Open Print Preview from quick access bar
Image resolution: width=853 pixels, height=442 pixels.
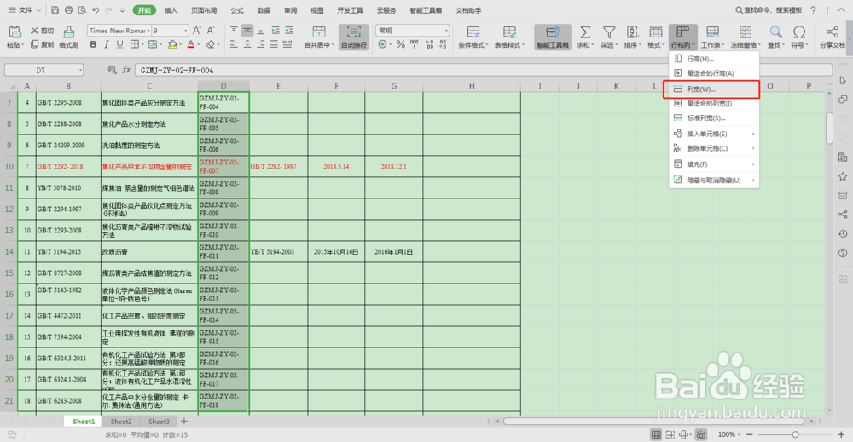coord(82,9)
